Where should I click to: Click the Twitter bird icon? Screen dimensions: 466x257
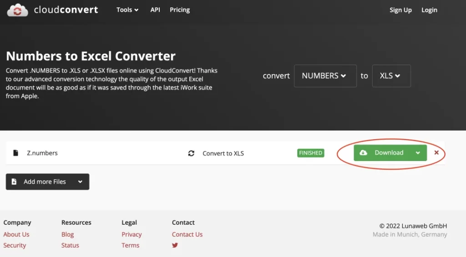175,245
